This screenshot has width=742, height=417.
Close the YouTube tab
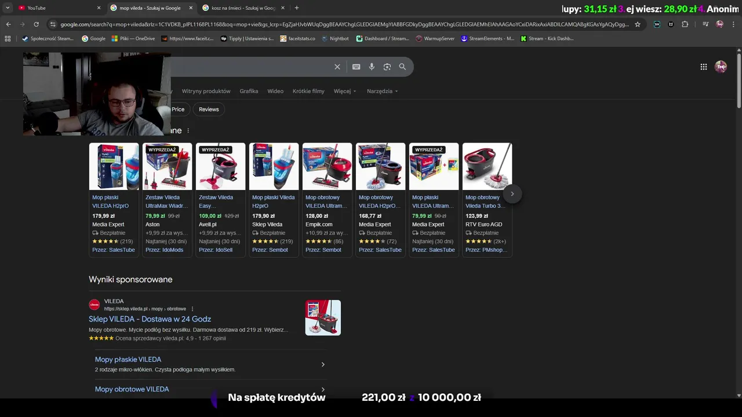(99, 8)
